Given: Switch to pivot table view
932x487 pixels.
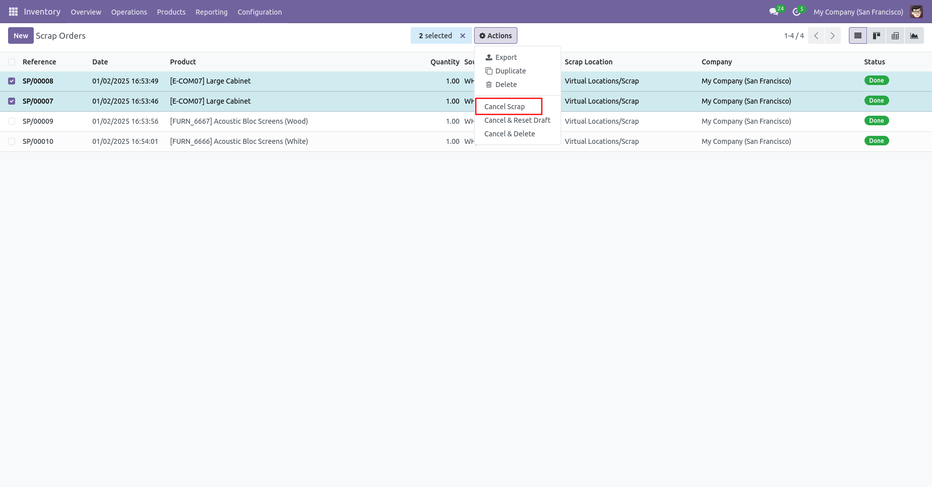Looking at the screenshot, I should click(895, 36).
